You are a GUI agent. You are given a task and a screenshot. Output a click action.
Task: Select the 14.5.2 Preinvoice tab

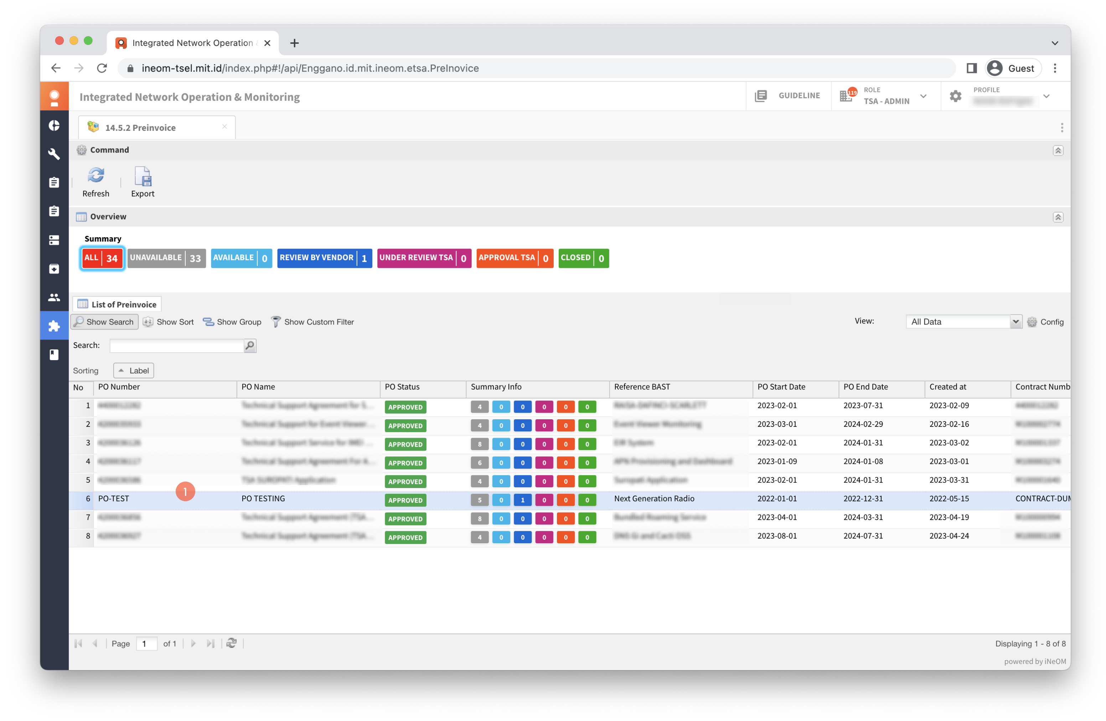(x=157, y=128)
